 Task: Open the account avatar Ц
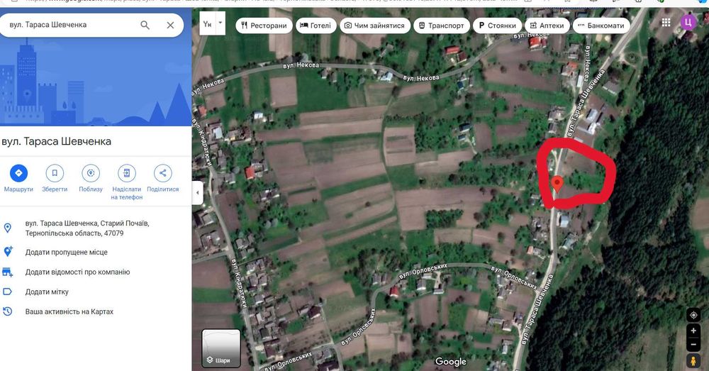(688, 22)
